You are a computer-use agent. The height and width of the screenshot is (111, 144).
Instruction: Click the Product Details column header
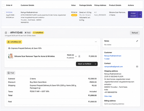[115, 5]
